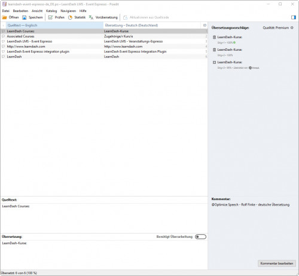This screenshot has width=299, height=276.
Task: Select translation "LearnDash Event Espresso Integration Plugin"
Action: point(135,51)
